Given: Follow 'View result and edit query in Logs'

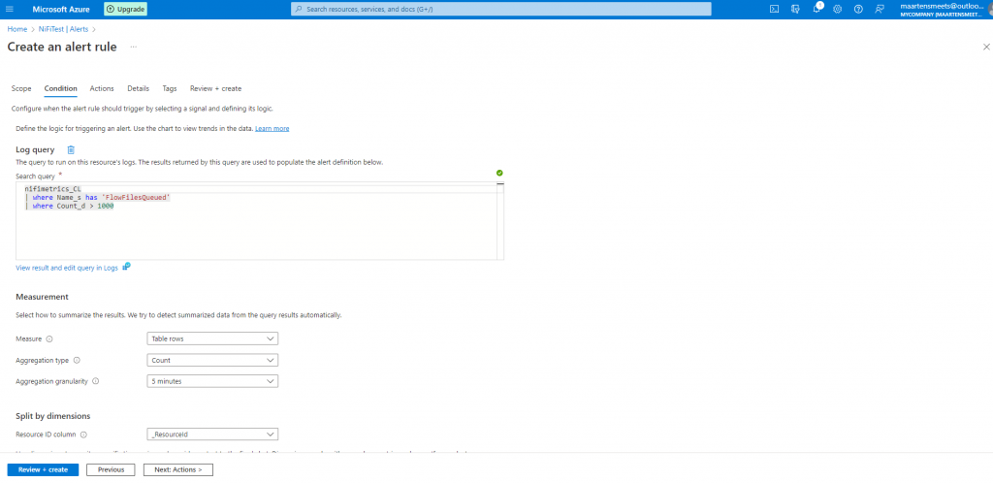Looking at the screenshot, I should click(67, 268).
